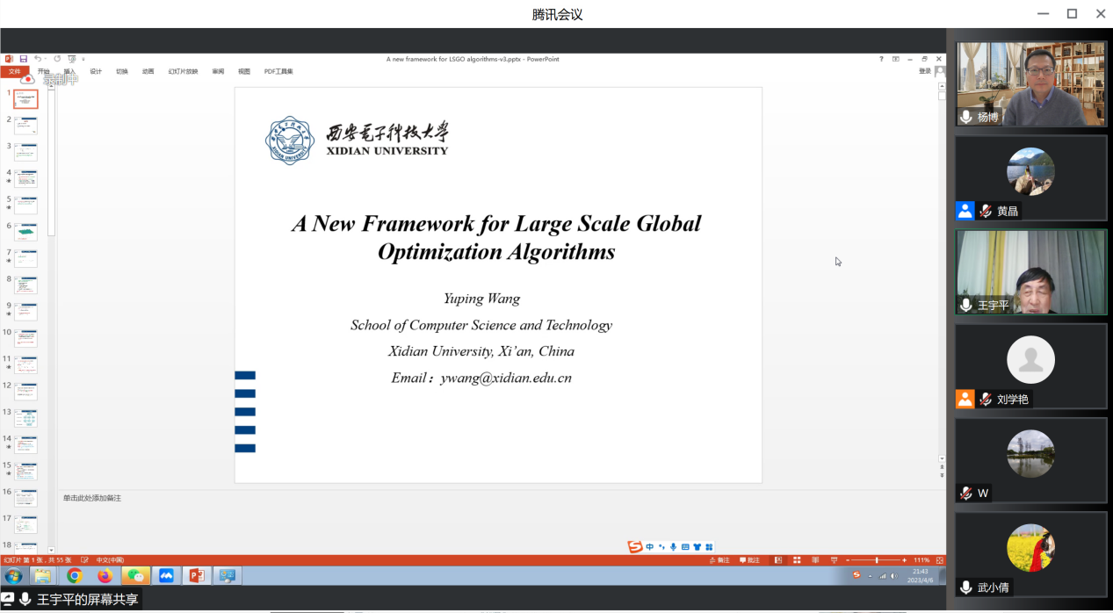Expand the Undo history dropdown arrow

coord(45,59)
